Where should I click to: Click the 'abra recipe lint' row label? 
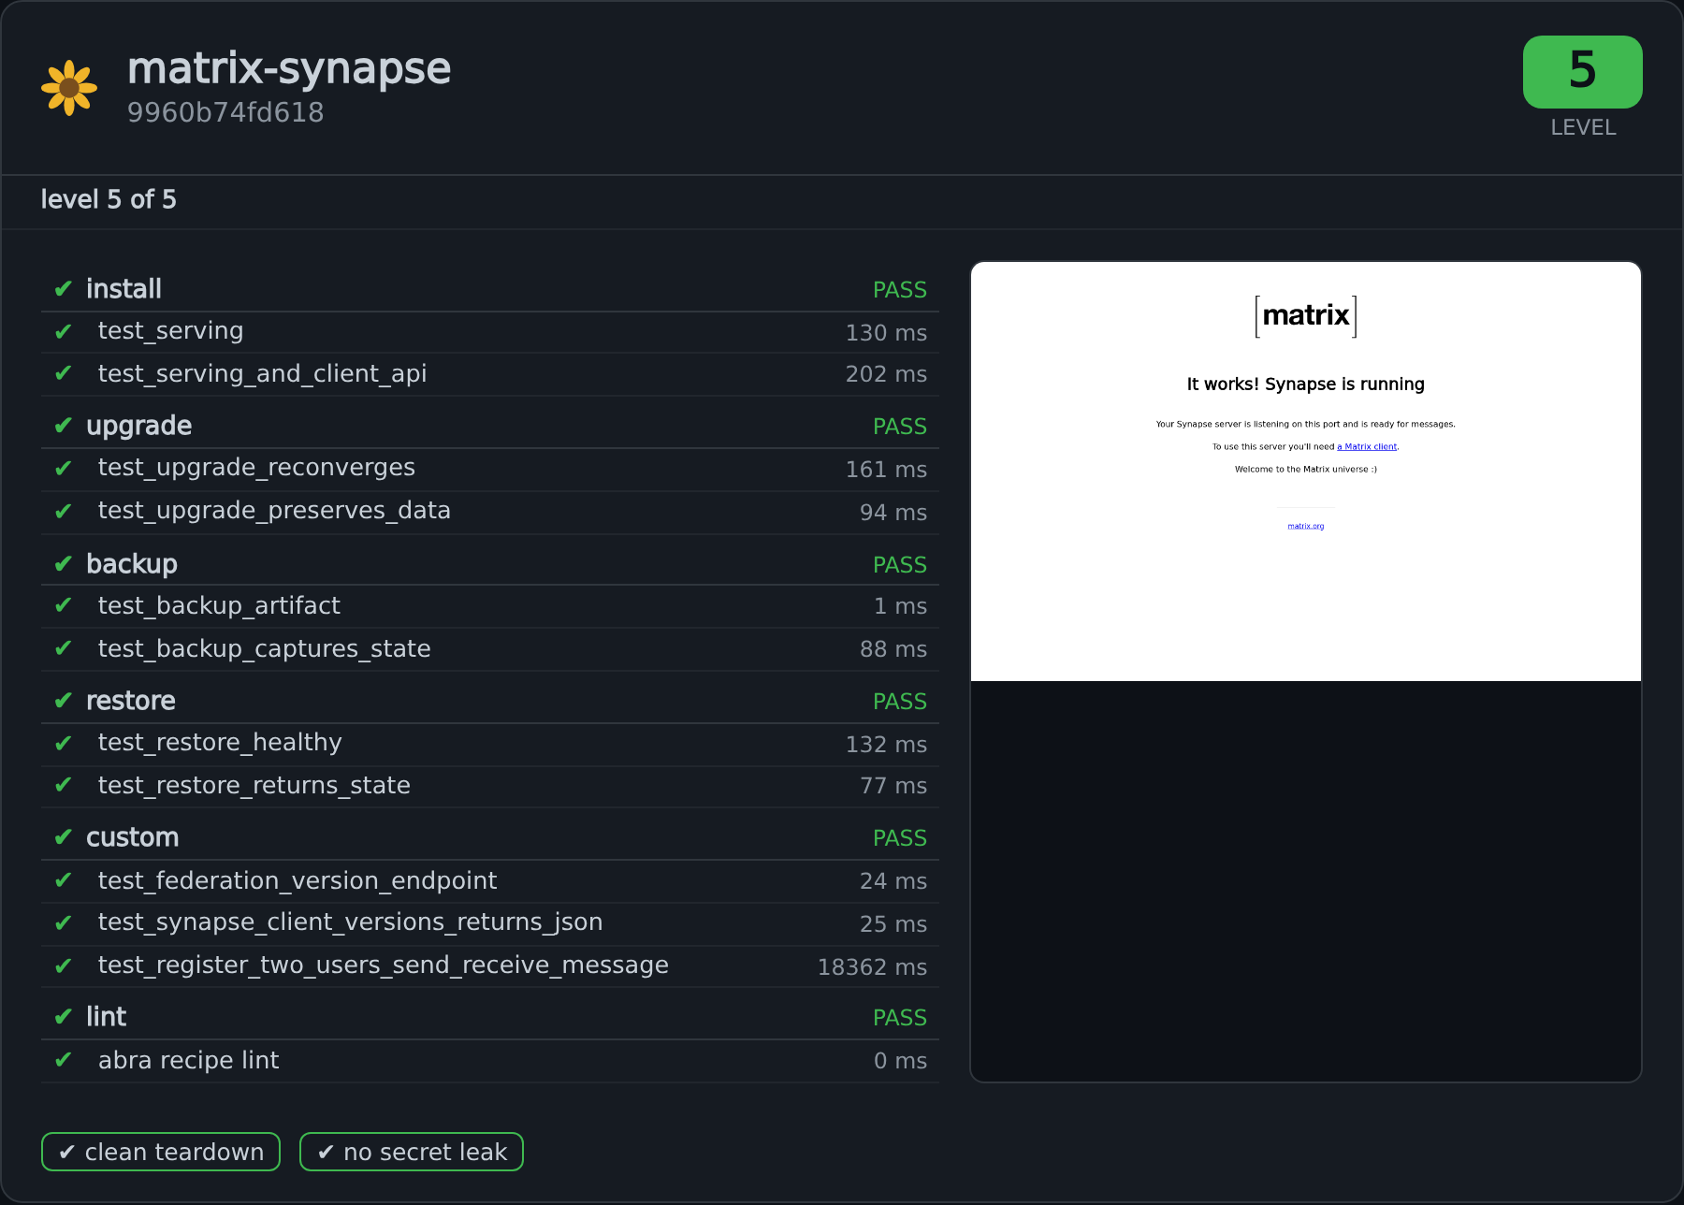(x=188, y=1061)
